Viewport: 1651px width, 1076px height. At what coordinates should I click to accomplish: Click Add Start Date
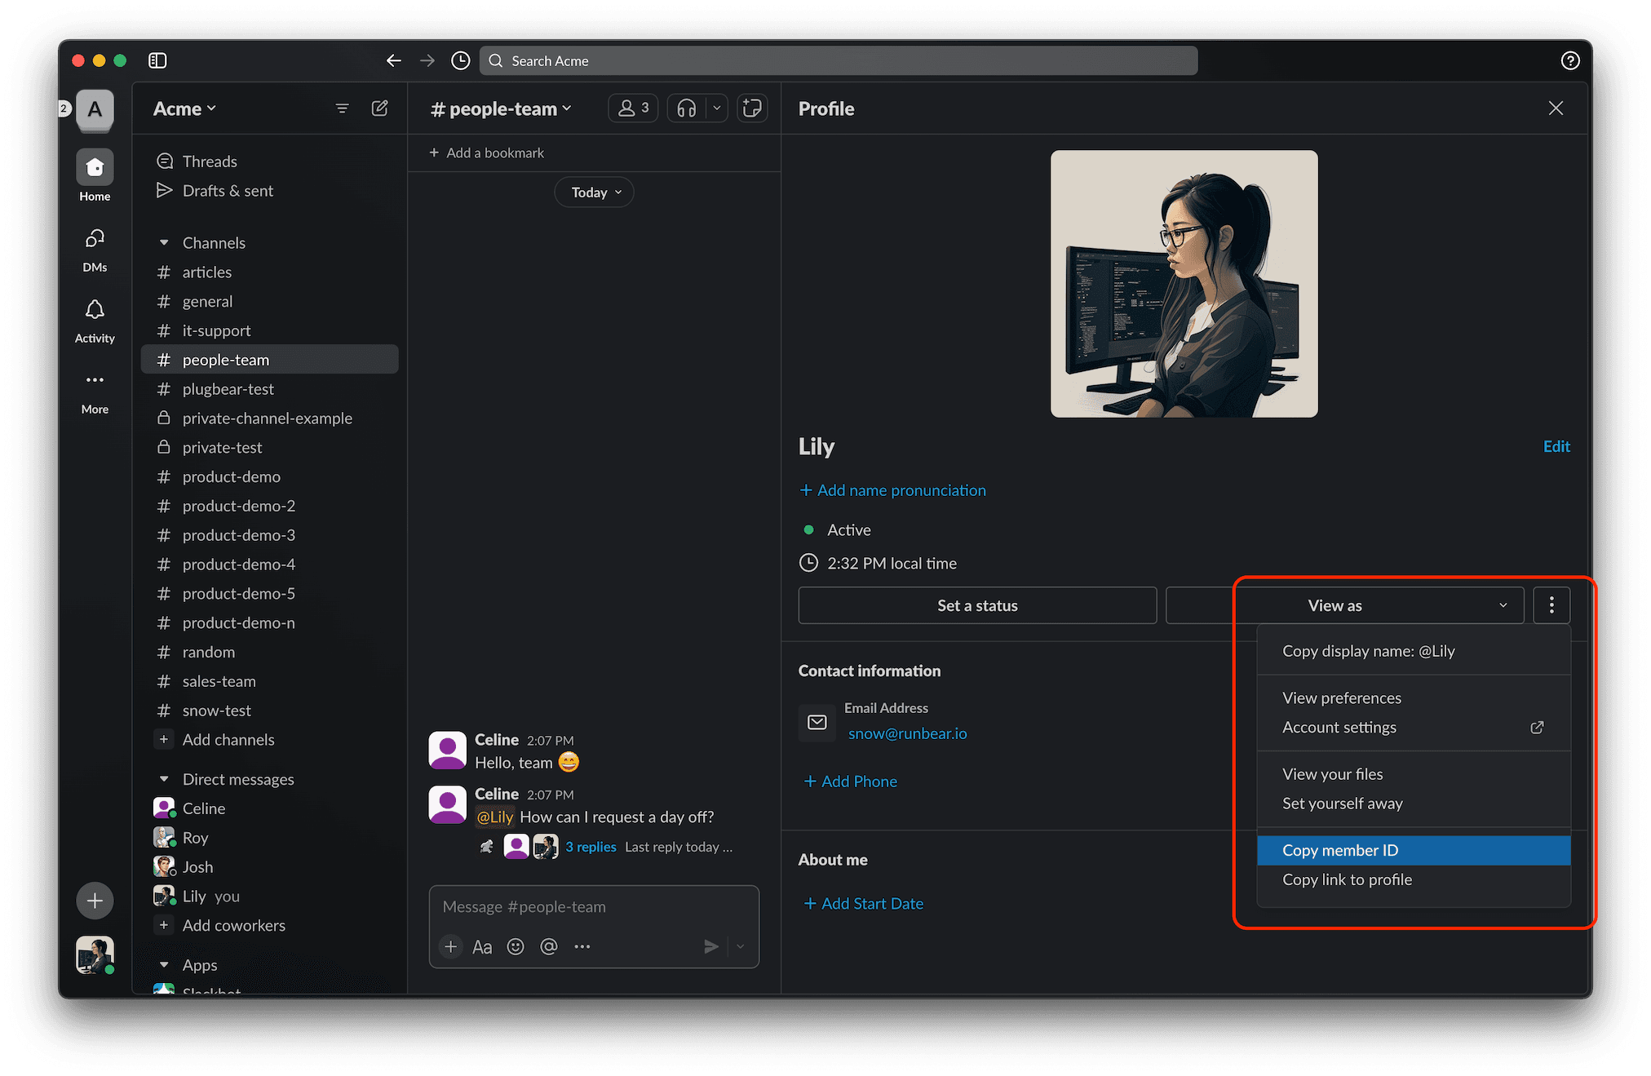[x=863, y=904]
